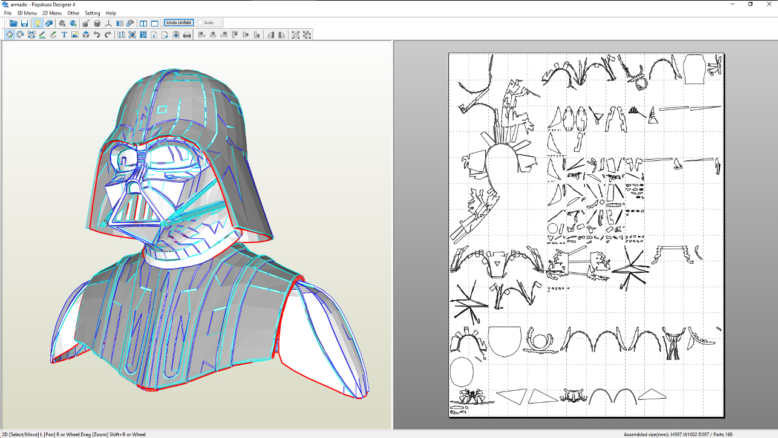Click the second flip triangle icon
This screenshot has width=778, height=438.
tap(281, 34)
